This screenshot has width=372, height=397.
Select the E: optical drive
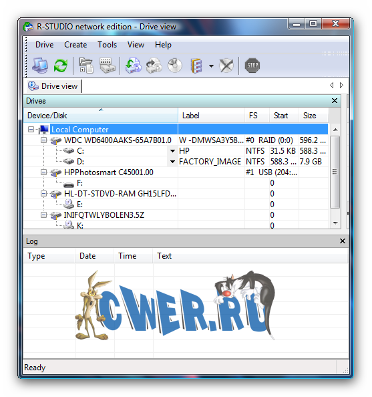pos(79,205)
